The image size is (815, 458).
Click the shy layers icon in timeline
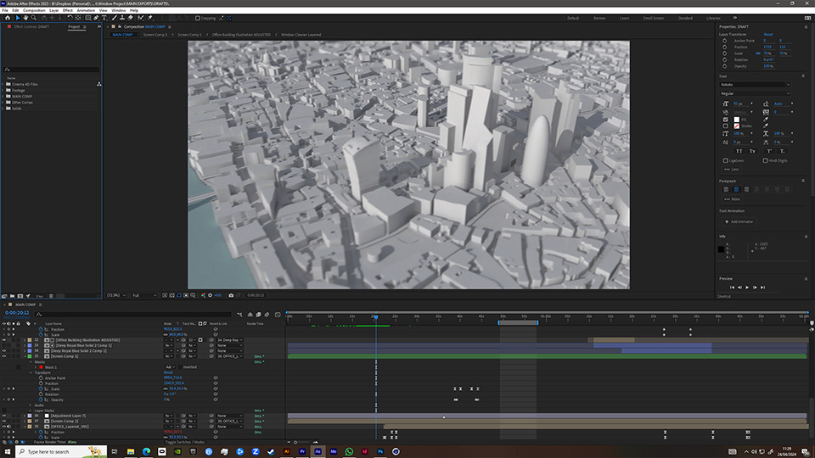pos(250,314)
